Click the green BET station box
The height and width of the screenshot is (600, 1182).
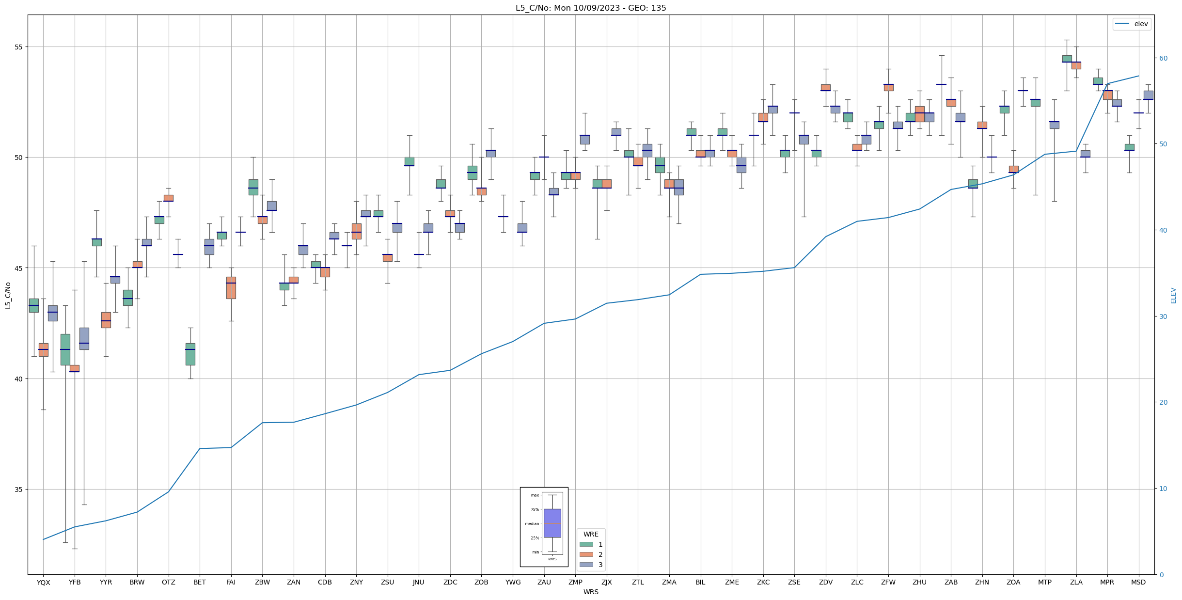[190, 354]
